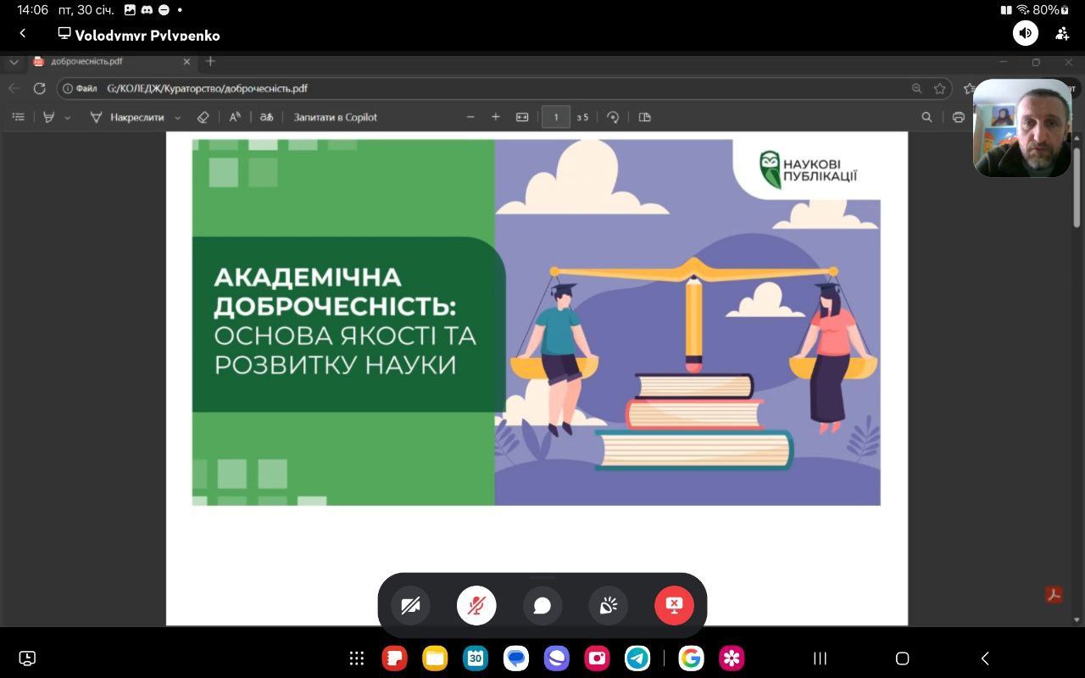Open the Calendar app in the dock
The image size is (1085, 678).
476,659
